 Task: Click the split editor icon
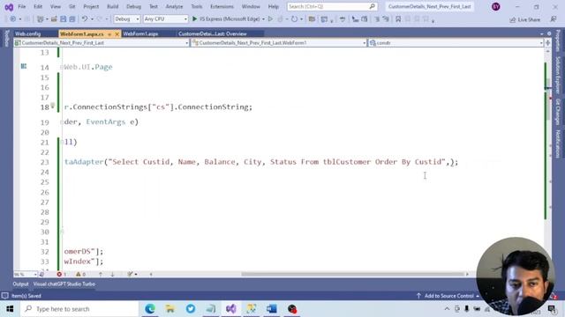547,43
